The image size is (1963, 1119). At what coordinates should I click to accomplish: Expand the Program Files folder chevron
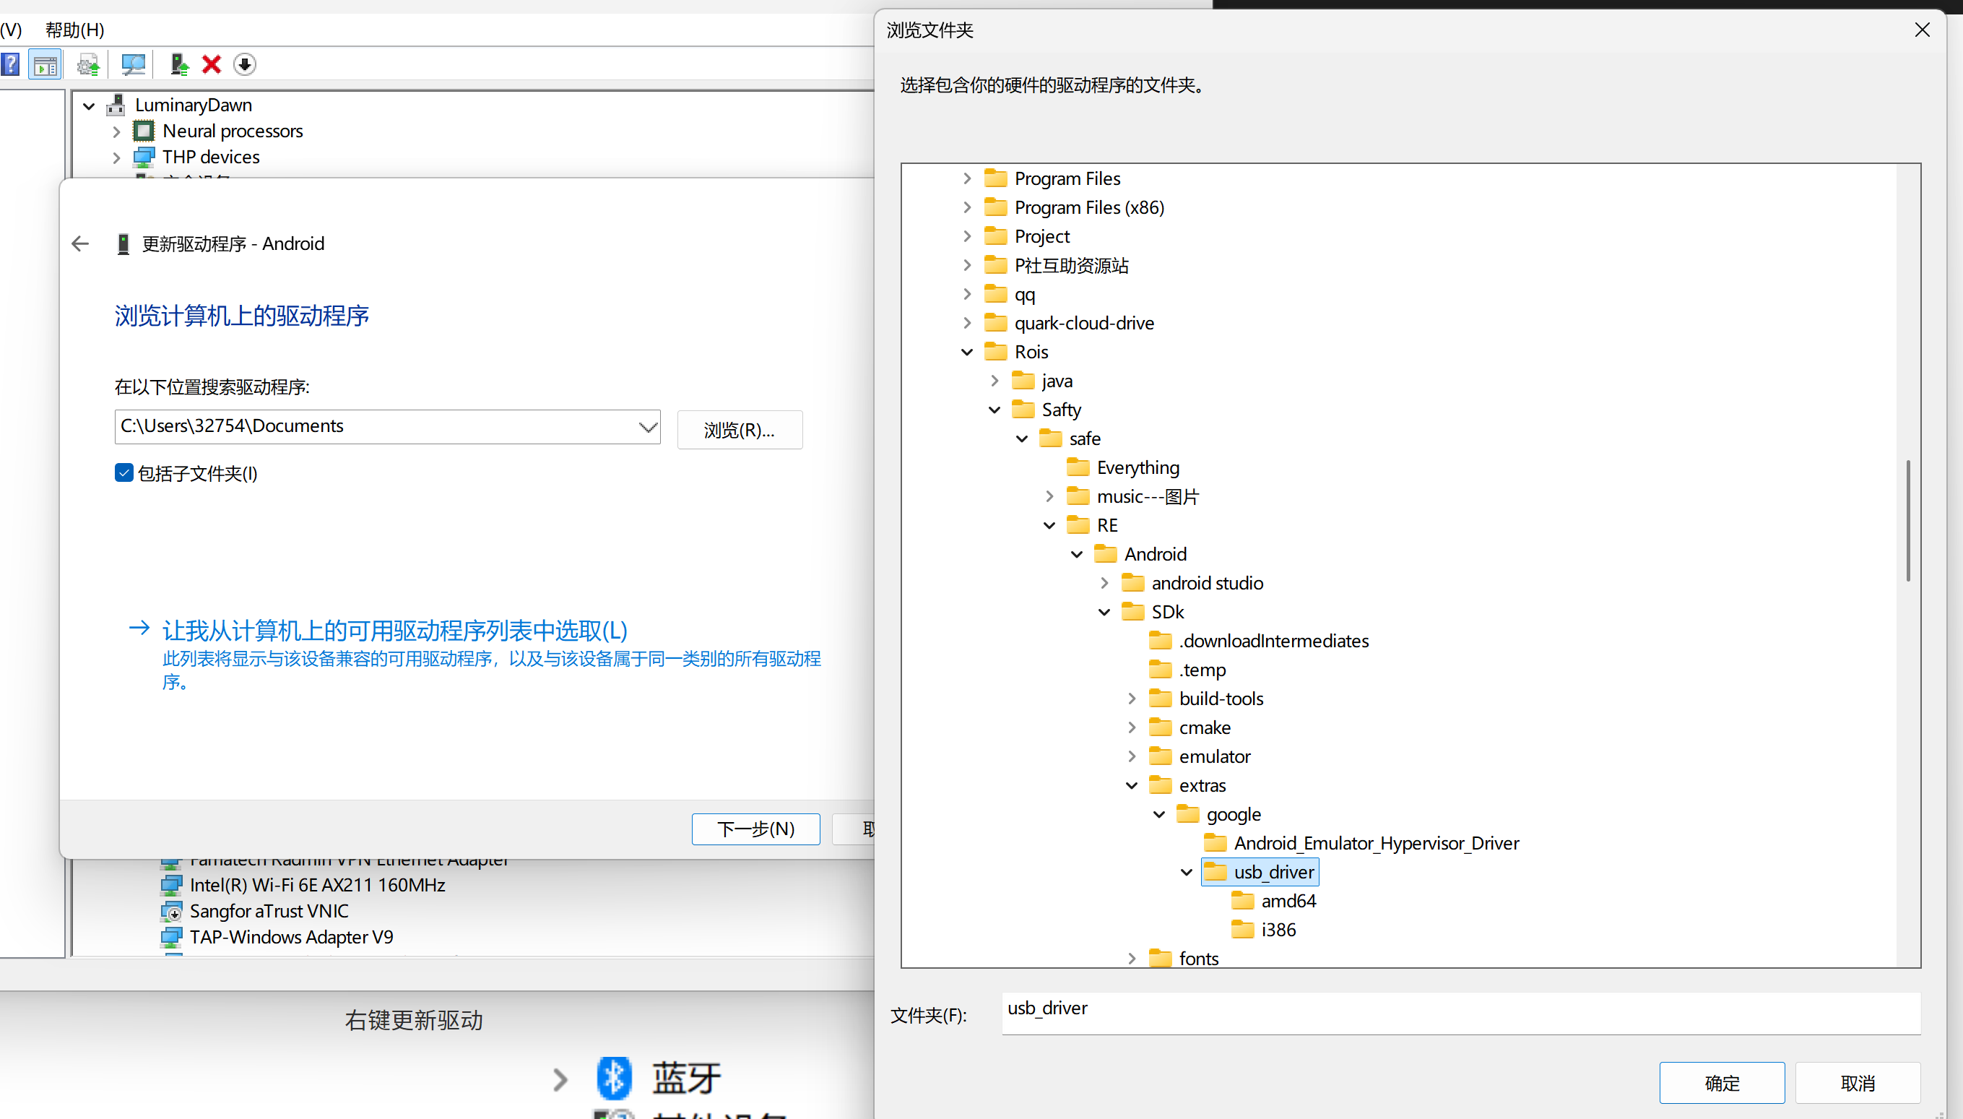[x=967, y=178]
